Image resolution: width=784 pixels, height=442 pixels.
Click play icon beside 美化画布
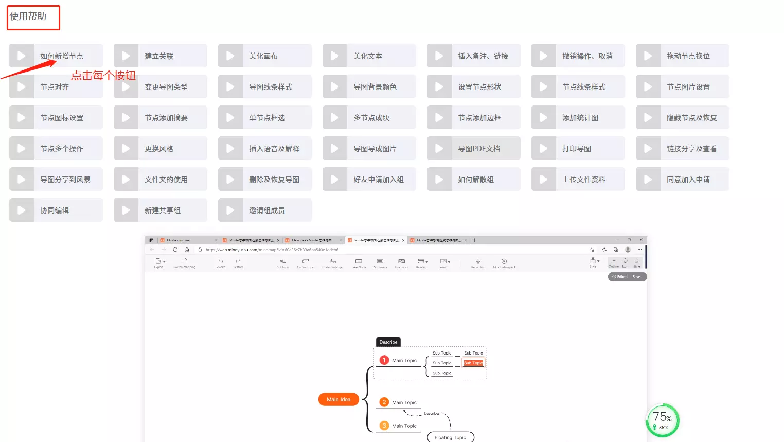coord(230,56)
